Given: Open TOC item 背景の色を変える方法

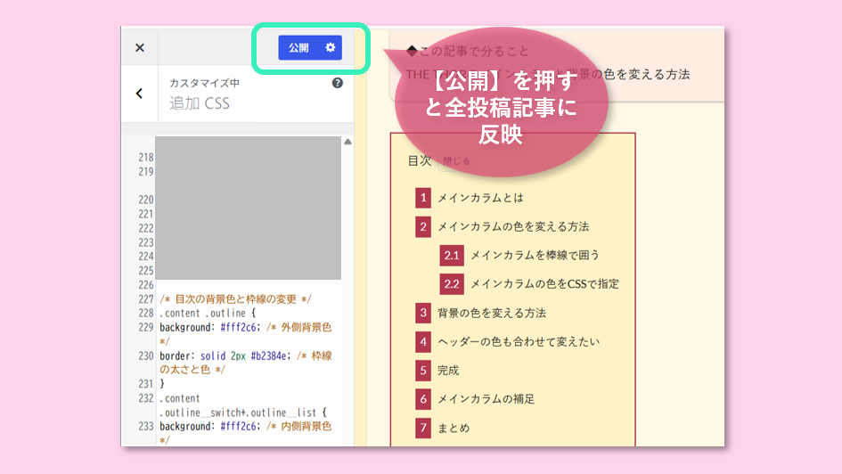Looking at the screenshot, I should click(x=491, y=313).
